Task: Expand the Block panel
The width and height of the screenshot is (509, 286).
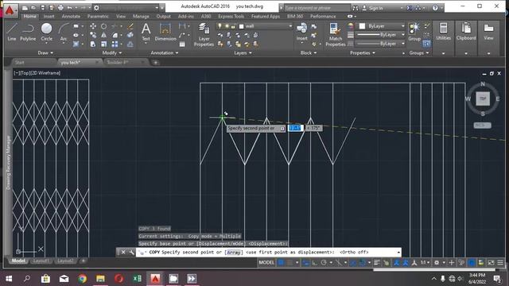Action: click(309, 53)
